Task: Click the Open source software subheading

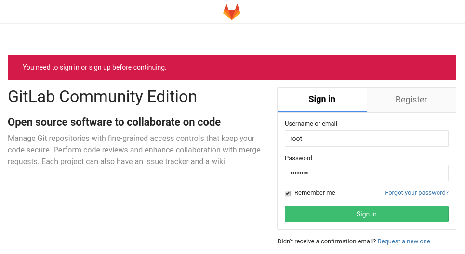Action: (x=114, y=122)
